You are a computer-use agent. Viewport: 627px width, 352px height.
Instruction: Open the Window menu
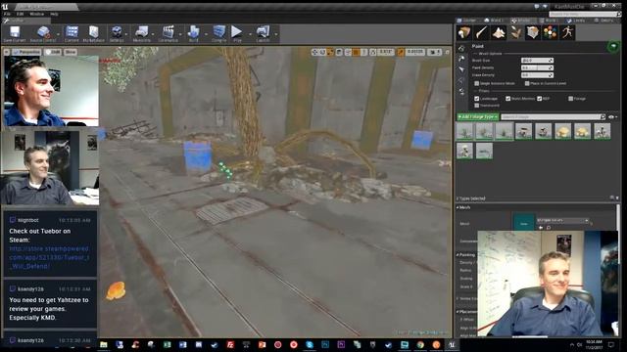pyautogui.click(x=37, y=14)
